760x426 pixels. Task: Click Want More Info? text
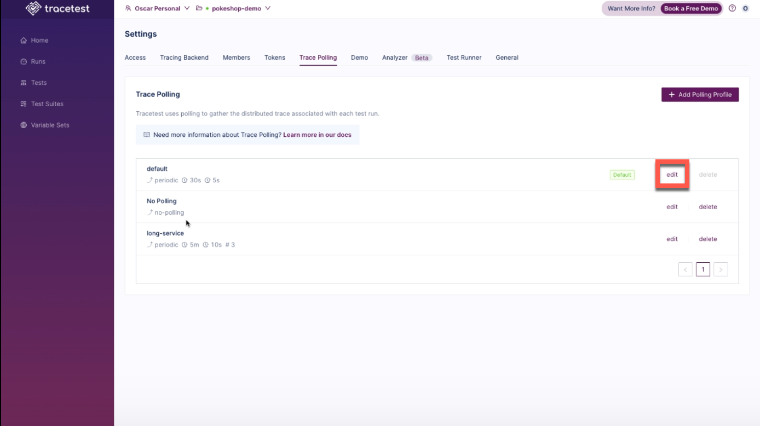pyautogui.click(x=631, y=8)
